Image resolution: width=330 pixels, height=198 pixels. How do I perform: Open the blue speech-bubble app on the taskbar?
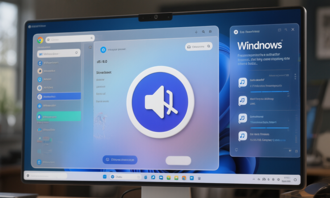pyautogui.click(x=161, y=178)
